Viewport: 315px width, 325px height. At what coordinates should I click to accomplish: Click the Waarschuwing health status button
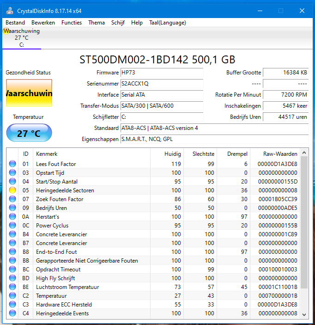tap(29, 93)
